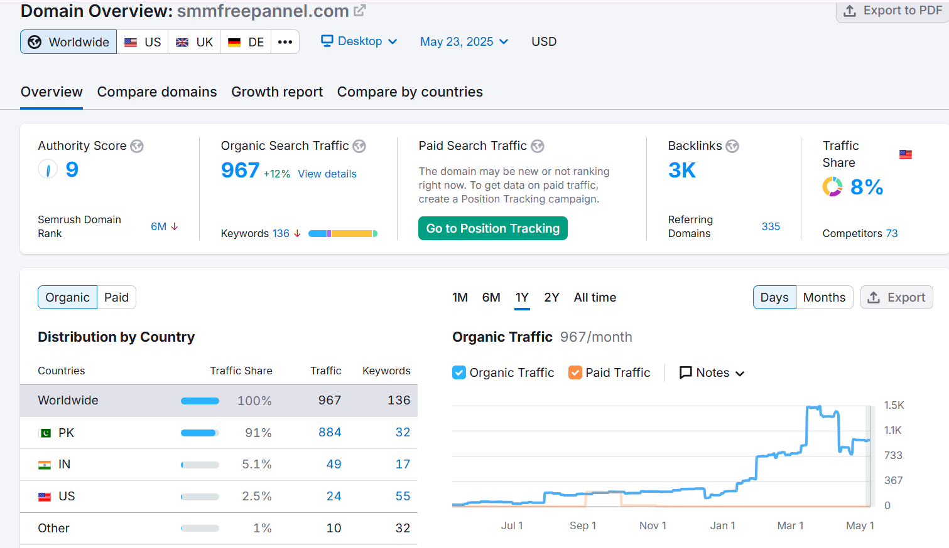Image resolution: width=949 pixels, height=548 pixels.
Task: Select the Days granularity toggle
Action: [774, 297]
